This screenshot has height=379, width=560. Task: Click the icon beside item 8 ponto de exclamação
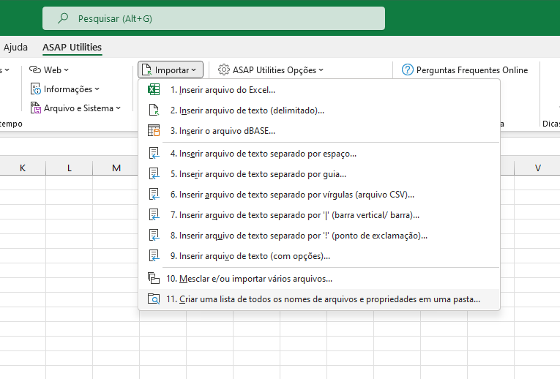point(154,235)
